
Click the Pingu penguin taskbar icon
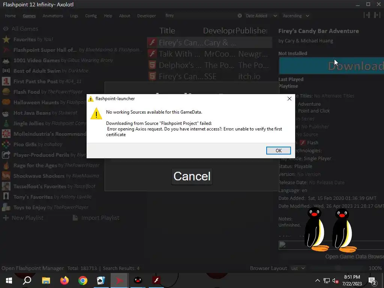(x=138, y=280)
